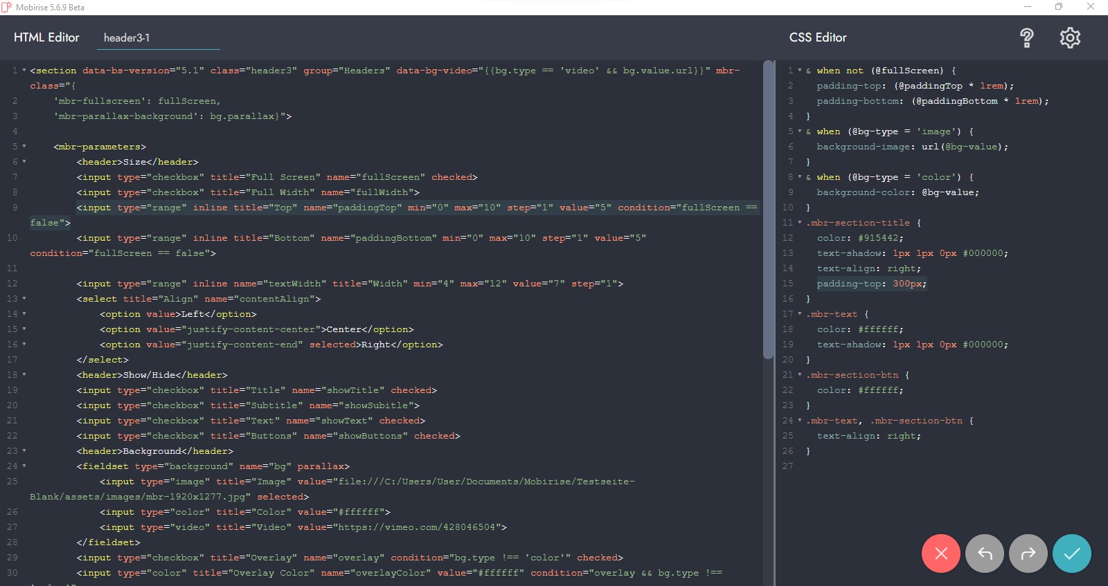Click the redo arrow button
The image size is (1108, 586).
pyautogui.click(x=1028, y=553)
